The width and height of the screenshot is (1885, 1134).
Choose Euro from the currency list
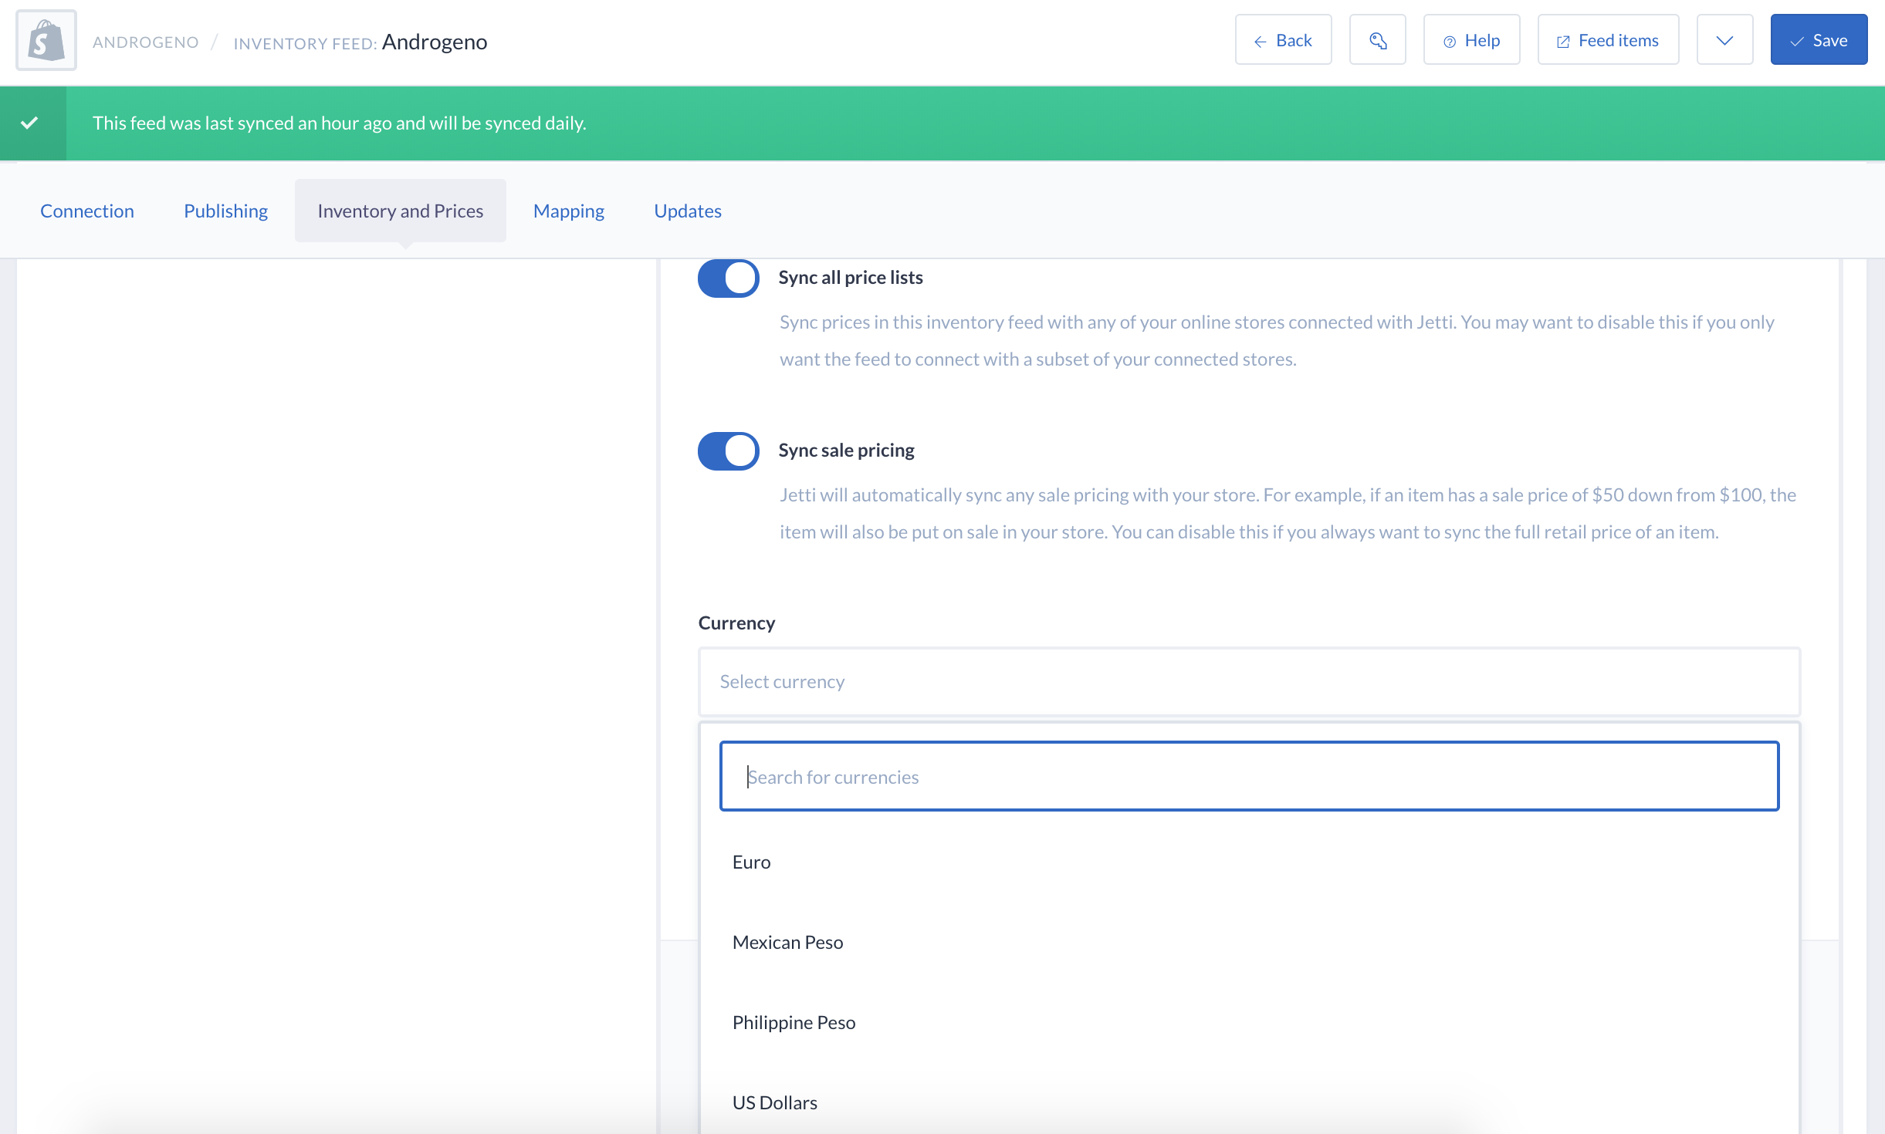pos(752,862)
